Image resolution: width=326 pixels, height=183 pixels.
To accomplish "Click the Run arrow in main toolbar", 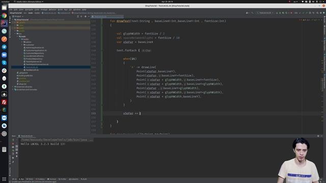I will [x=277, y=13].
